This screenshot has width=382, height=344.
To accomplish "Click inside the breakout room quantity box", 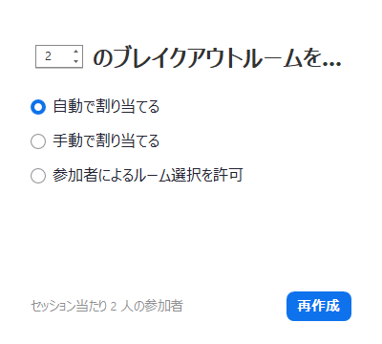I will pyautogui.click(x=59, y=56).
